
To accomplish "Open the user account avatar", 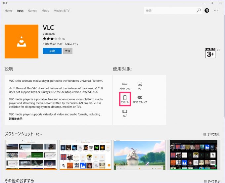I will click(207, 11).
